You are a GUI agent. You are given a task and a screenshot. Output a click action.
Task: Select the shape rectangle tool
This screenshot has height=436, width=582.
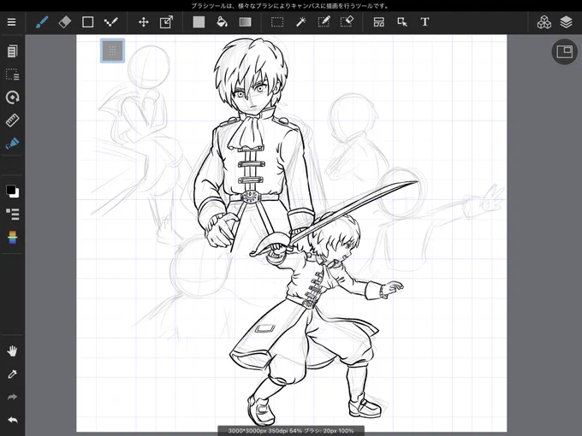(87, 22)
